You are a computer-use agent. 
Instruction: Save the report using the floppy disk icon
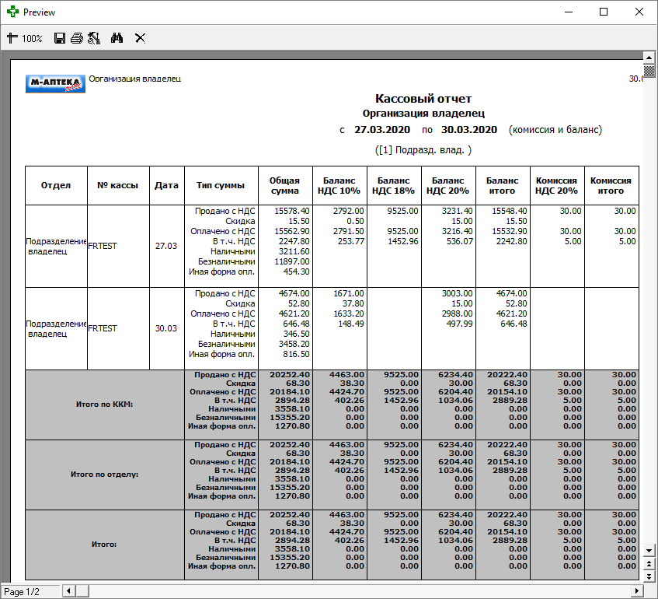pyautogui.click(x=60, y=37)
